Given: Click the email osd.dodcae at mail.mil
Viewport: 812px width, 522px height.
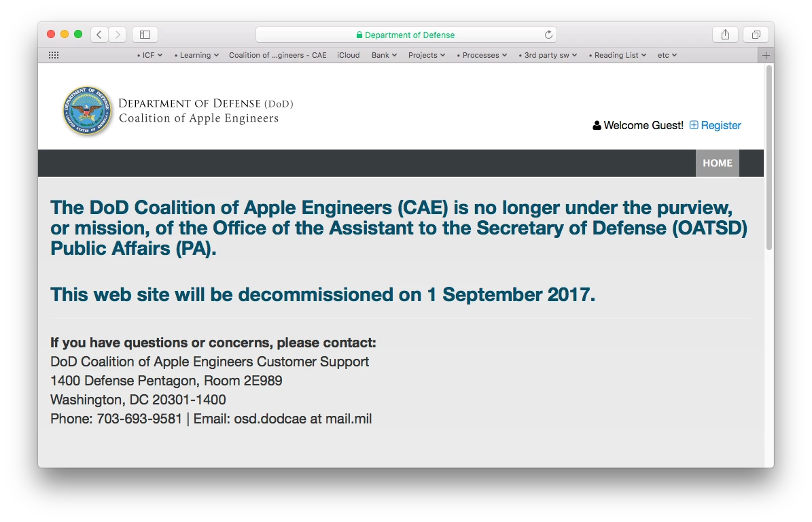Looking at the screenshot, I should pos(303,419).
